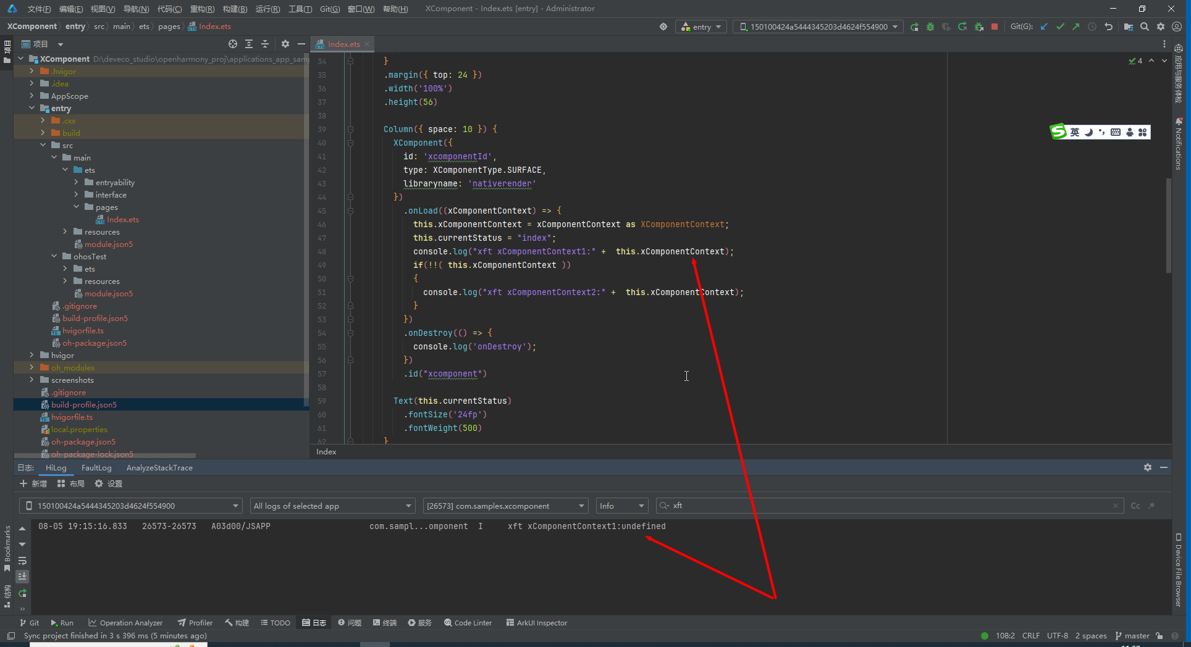Open the Git(G) menu

pyautogui.click(x=330, y=9)
